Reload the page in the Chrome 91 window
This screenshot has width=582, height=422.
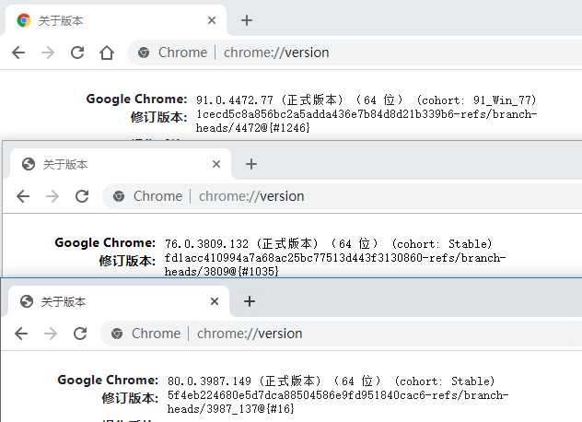point(77,53)
